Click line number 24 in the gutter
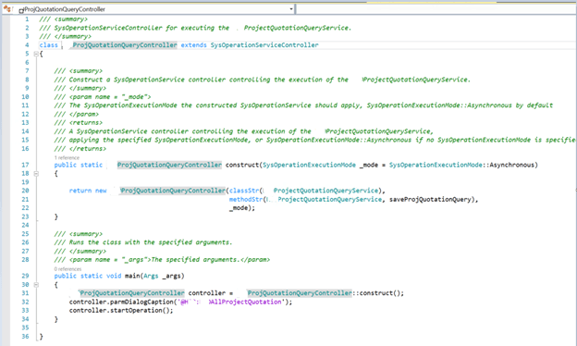This screenshot has width=577, height=346. point(25,225)
